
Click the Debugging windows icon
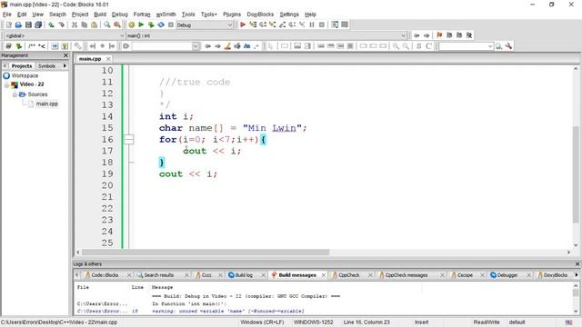(335, 25)
